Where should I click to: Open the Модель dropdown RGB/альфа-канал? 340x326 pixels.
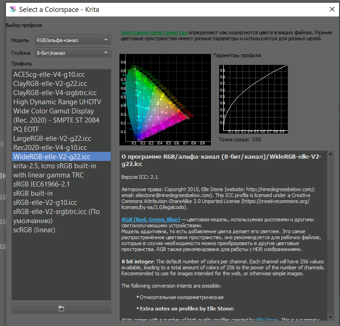click(73, 40)
